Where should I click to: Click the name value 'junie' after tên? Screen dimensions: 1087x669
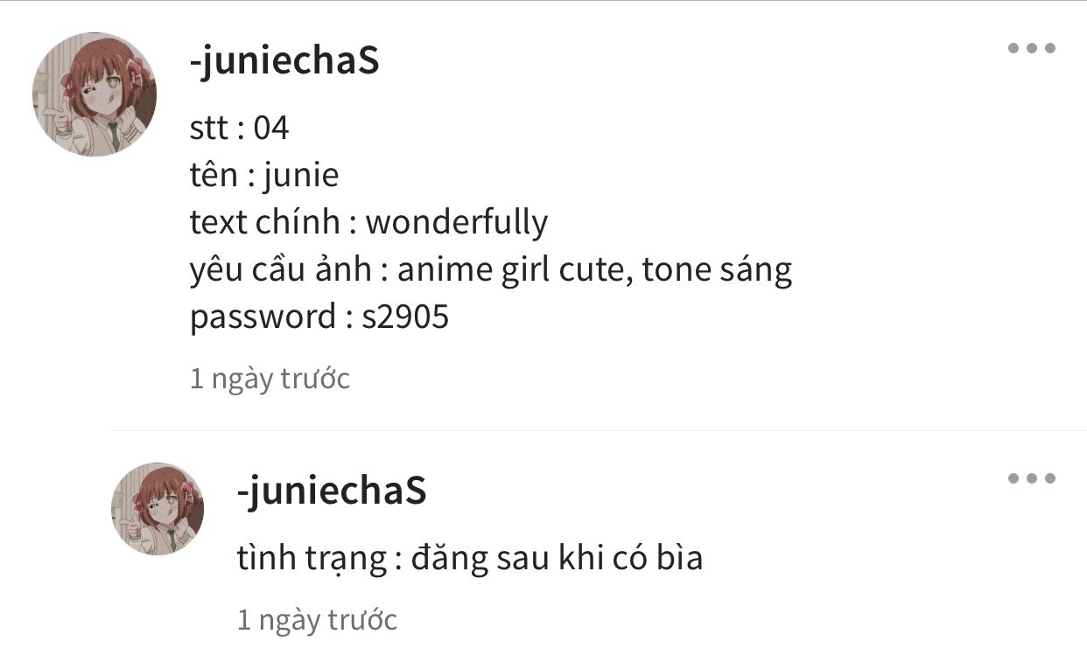point(300,176)
